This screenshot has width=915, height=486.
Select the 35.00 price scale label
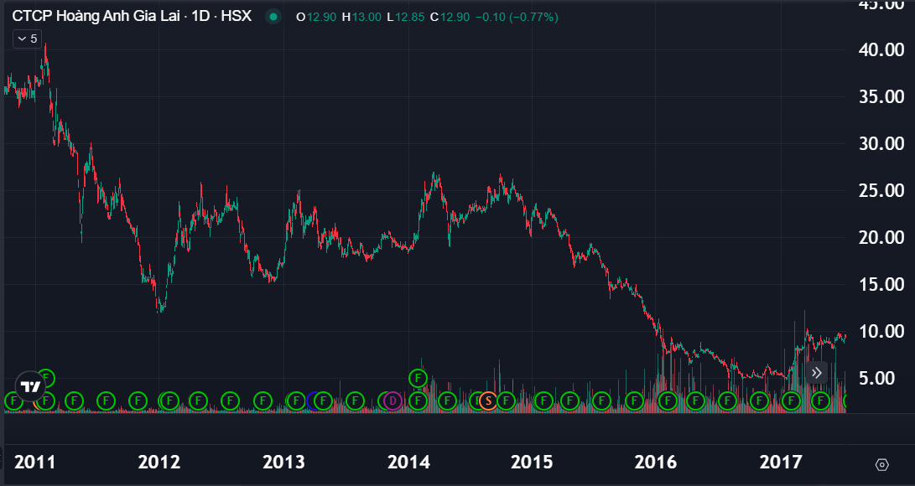[x=881, y=96]
